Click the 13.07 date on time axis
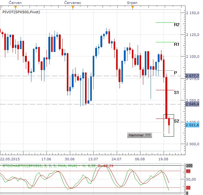This screenshot has width=203, height=195. tap(93, 159)
